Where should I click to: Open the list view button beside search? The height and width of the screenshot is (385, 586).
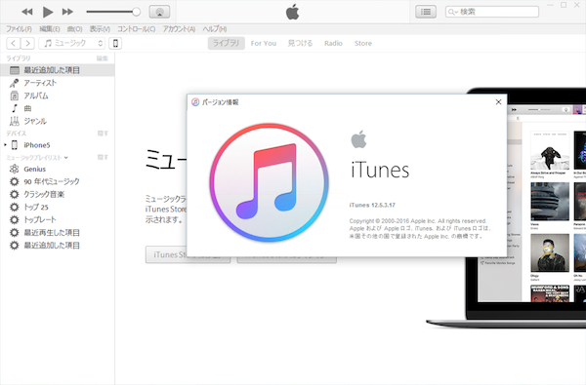pyautogui.click(x=426, y=12)
